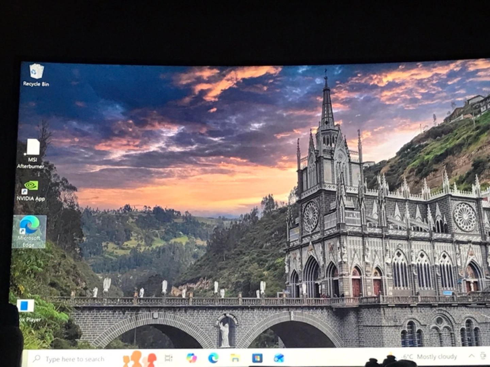Open Outlook from the taskbar

(279, 358)
